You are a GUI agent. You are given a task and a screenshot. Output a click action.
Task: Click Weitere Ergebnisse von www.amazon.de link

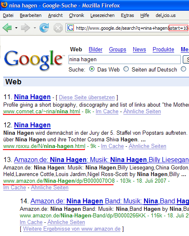(x=72, y=229)
